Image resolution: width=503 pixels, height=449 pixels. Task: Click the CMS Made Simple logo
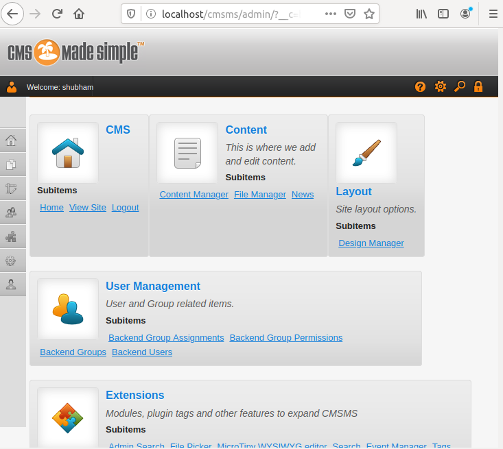tap(75, 52)
